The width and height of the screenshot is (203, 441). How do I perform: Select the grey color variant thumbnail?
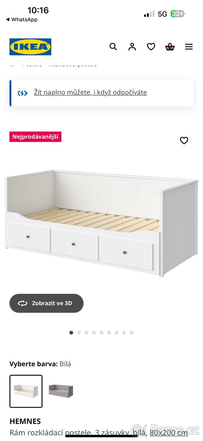(x=61, y=391)
